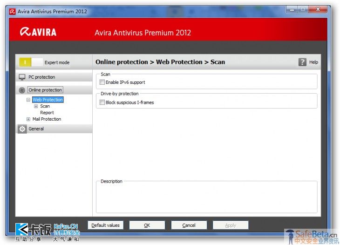Click the Cancel button

(189, 225)
